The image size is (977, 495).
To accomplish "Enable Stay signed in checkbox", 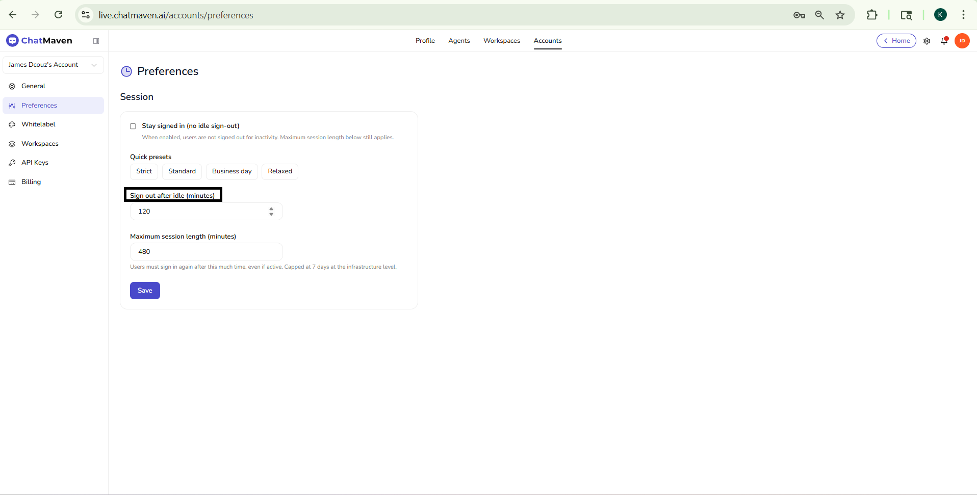I will (x=133, y=126).
